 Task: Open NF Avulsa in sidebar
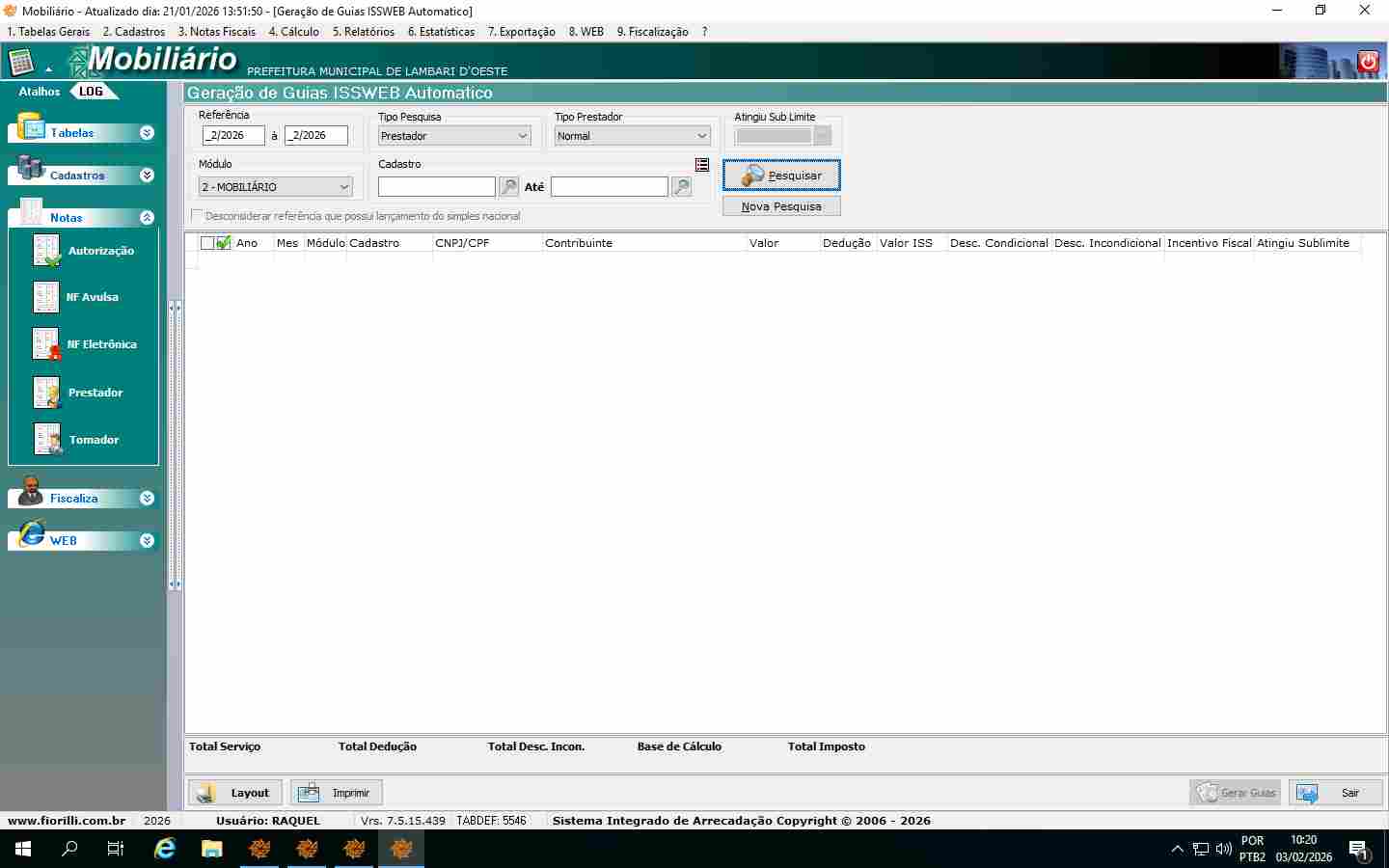(x=46, y=297)
